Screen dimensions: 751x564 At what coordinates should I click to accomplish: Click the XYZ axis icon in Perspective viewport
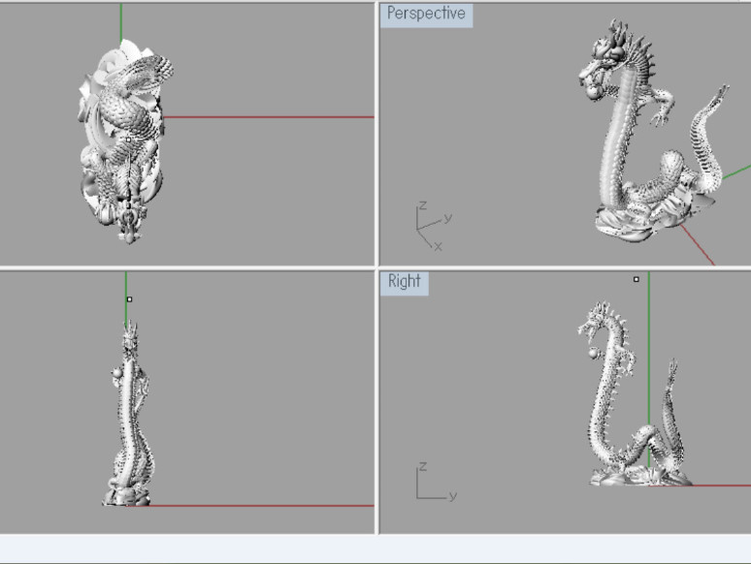tap(435, 226)
